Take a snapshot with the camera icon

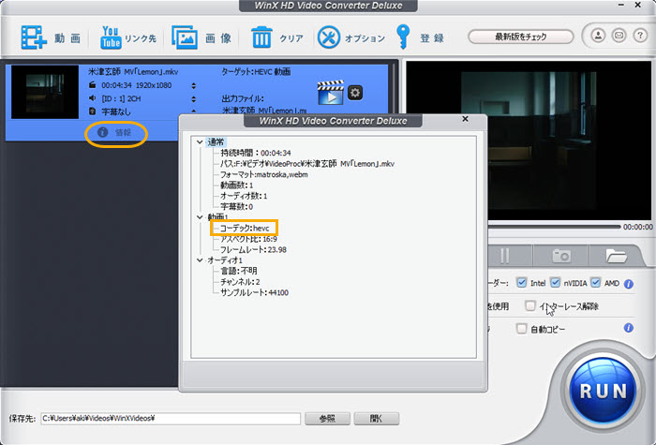[x=561, y=256]
